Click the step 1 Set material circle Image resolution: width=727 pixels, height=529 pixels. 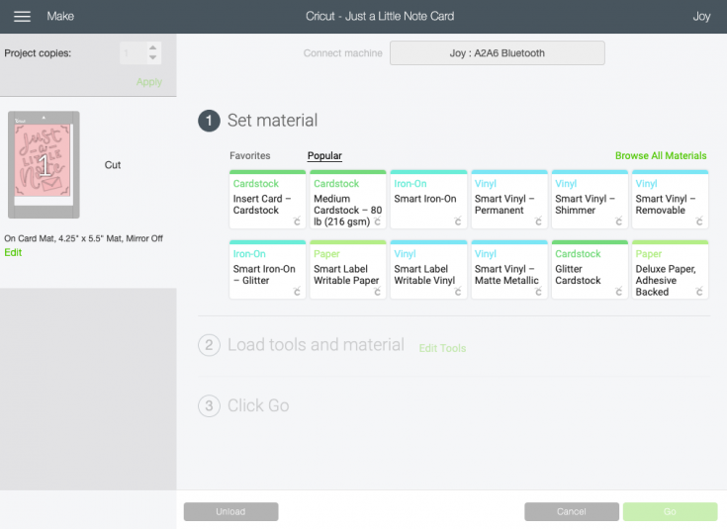[209, 121]
